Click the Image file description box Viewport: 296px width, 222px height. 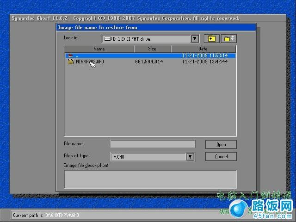[x=150, y=179]
